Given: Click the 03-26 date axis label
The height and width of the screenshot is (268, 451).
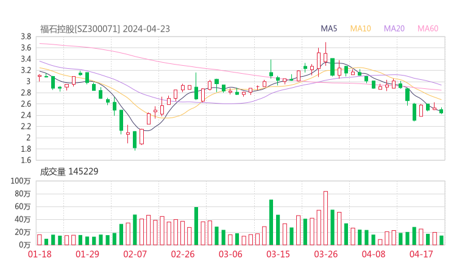Looking at the screenshot, I should [325, 254].
